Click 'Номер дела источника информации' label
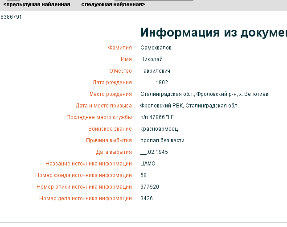Viewport: 287px width, 227px height. coord(86,198)
